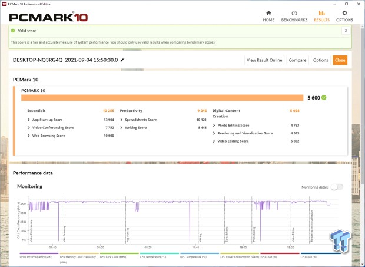The width and height of the screenshot is (365, 267).
Task: Click the orange Close button
Action: click(x=340, y=60)
